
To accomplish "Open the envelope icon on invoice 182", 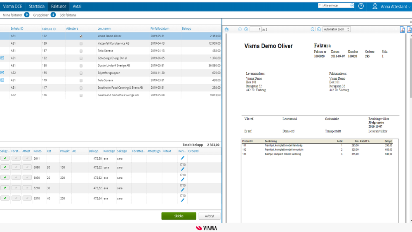I will click(x=2, y=58).
